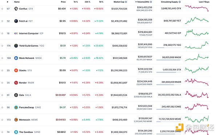Sort the table by 7d % header
Image resolution: width=218 pixels, height=135 pixels.
tap(101, 2)
